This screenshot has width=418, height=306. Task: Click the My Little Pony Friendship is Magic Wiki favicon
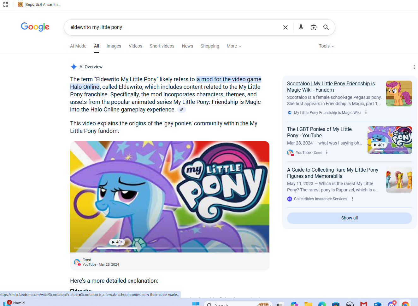(x=290, y=113)
